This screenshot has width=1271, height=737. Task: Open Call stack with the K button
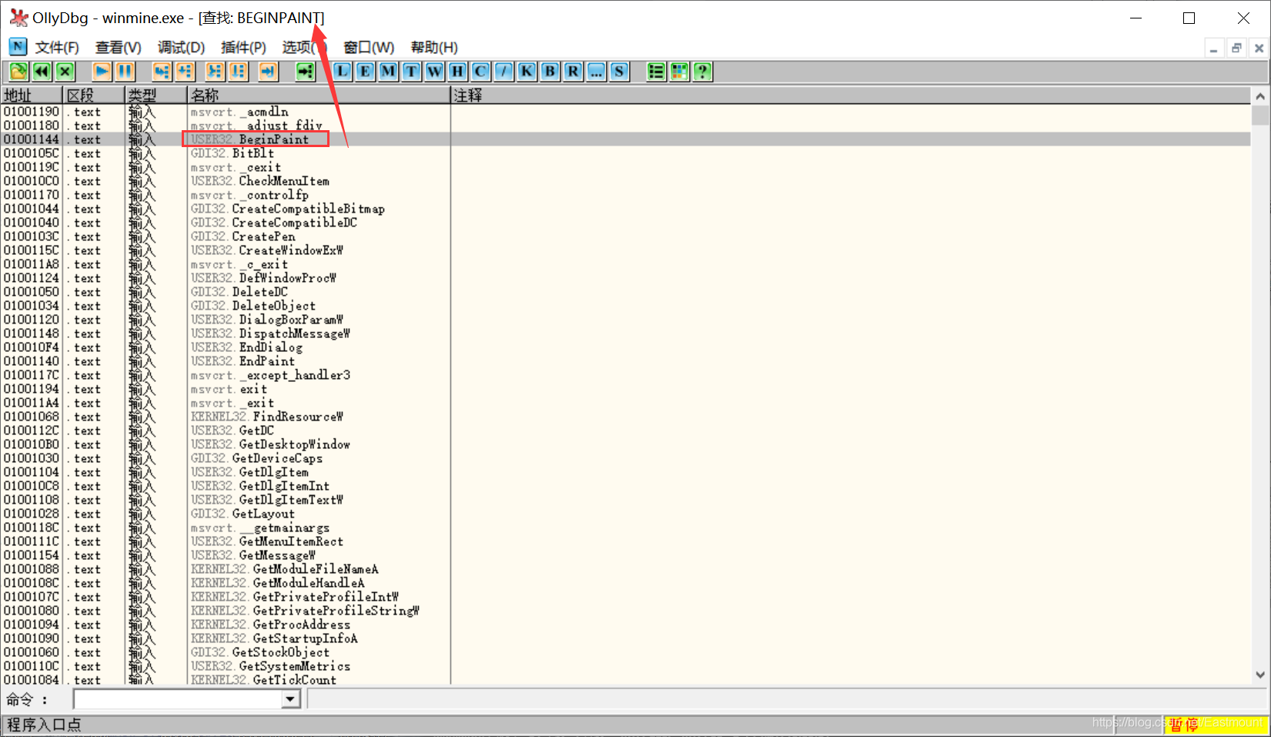point(527,72)
